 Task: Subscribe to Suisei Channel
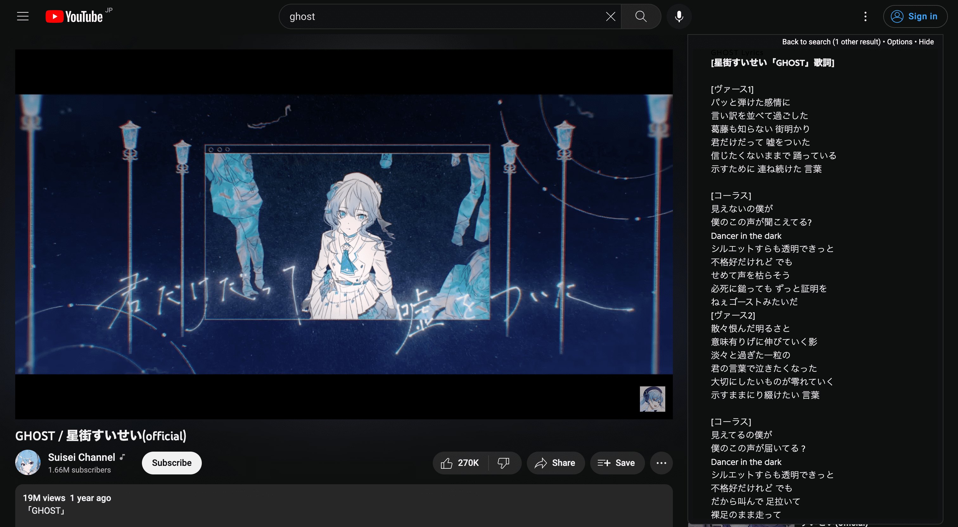point(171,463)
